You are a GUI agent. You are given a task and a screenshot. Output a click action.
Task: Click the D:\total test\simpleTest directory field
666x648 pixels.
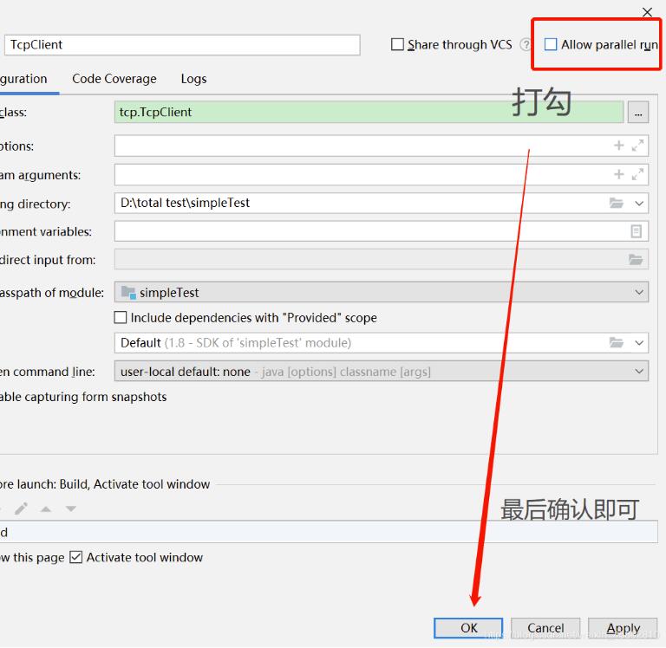coord(382,204)
